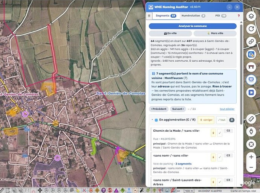Click the refresh map icon
The height and width of the screenshot is (193, 260).
point(251,29)
